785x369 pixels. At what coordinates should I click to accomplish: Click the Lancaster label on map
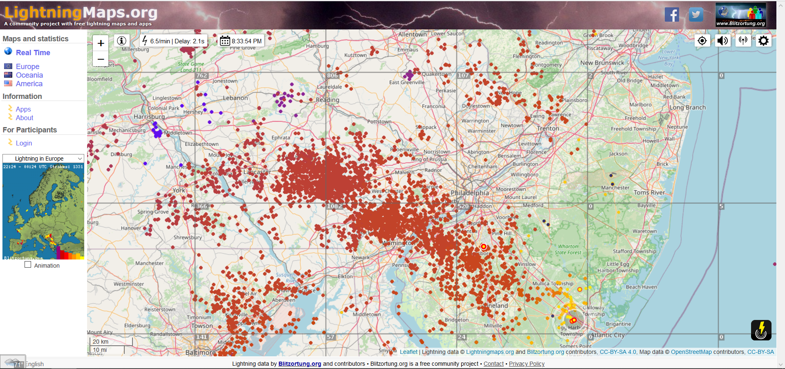tap(257, 172)
